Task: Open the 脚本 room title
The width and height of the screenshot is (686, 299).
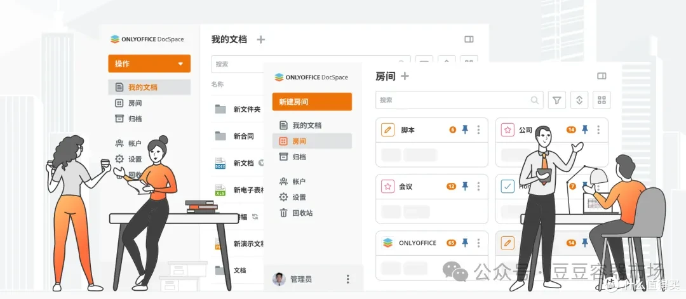Action: (x=408, y=130)
